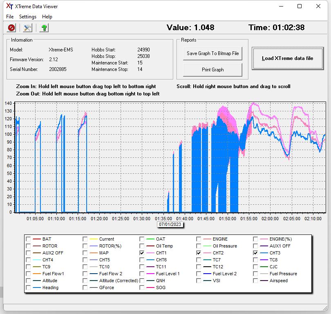Tick the TC11 checkbox
Image resolution: width=331 pixels, height=314 pixels.
[142, 267]
